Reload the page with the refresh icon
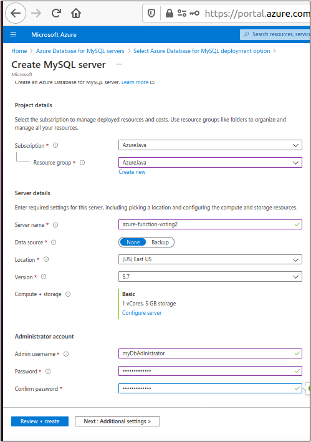Image resolution: width=311 pixels, height=442 pixels. tap(56, 13)
